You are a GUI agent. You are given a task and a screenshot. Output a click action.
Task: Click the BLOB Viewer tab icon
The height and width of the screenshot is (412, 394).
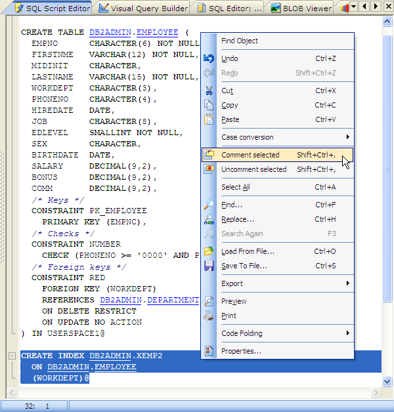275,8
